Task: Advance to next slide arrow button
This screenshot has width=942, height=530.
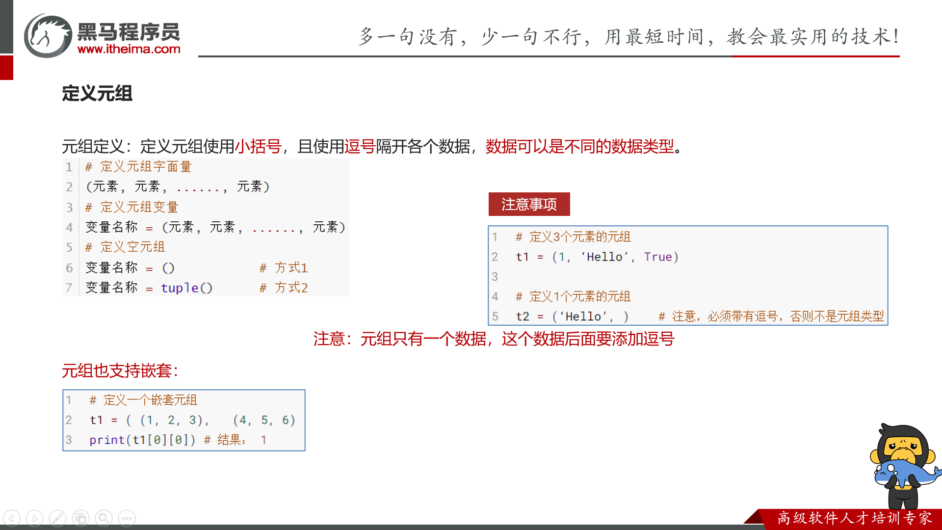Action: (34, 518)
